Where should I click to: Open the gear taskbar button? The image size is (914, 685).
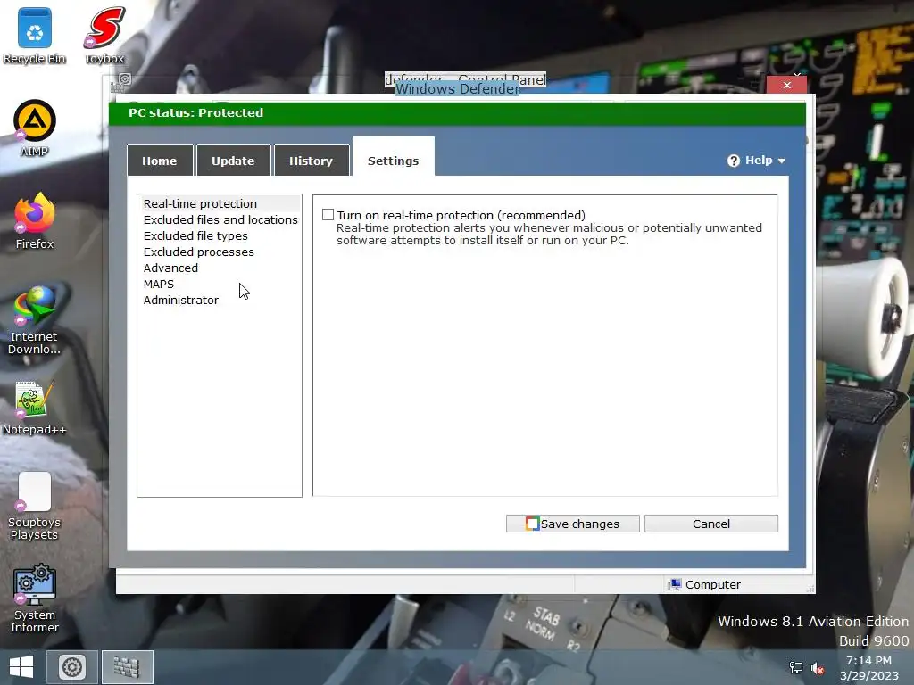tap(72, 667)
